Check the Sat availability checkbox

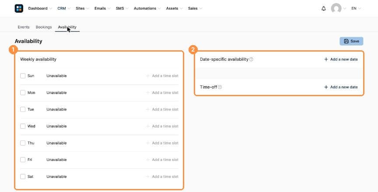(x=23, y=177)
